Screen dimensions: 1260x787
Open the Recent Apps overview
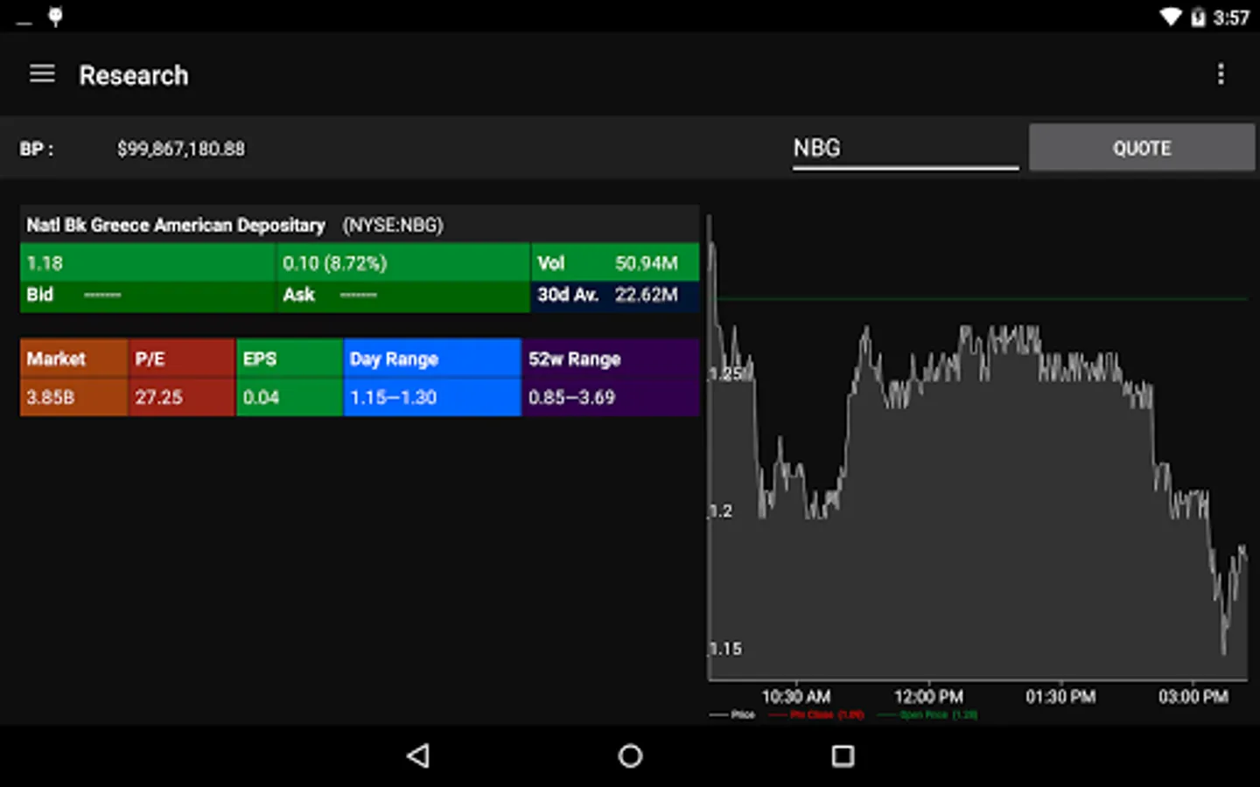843,756
